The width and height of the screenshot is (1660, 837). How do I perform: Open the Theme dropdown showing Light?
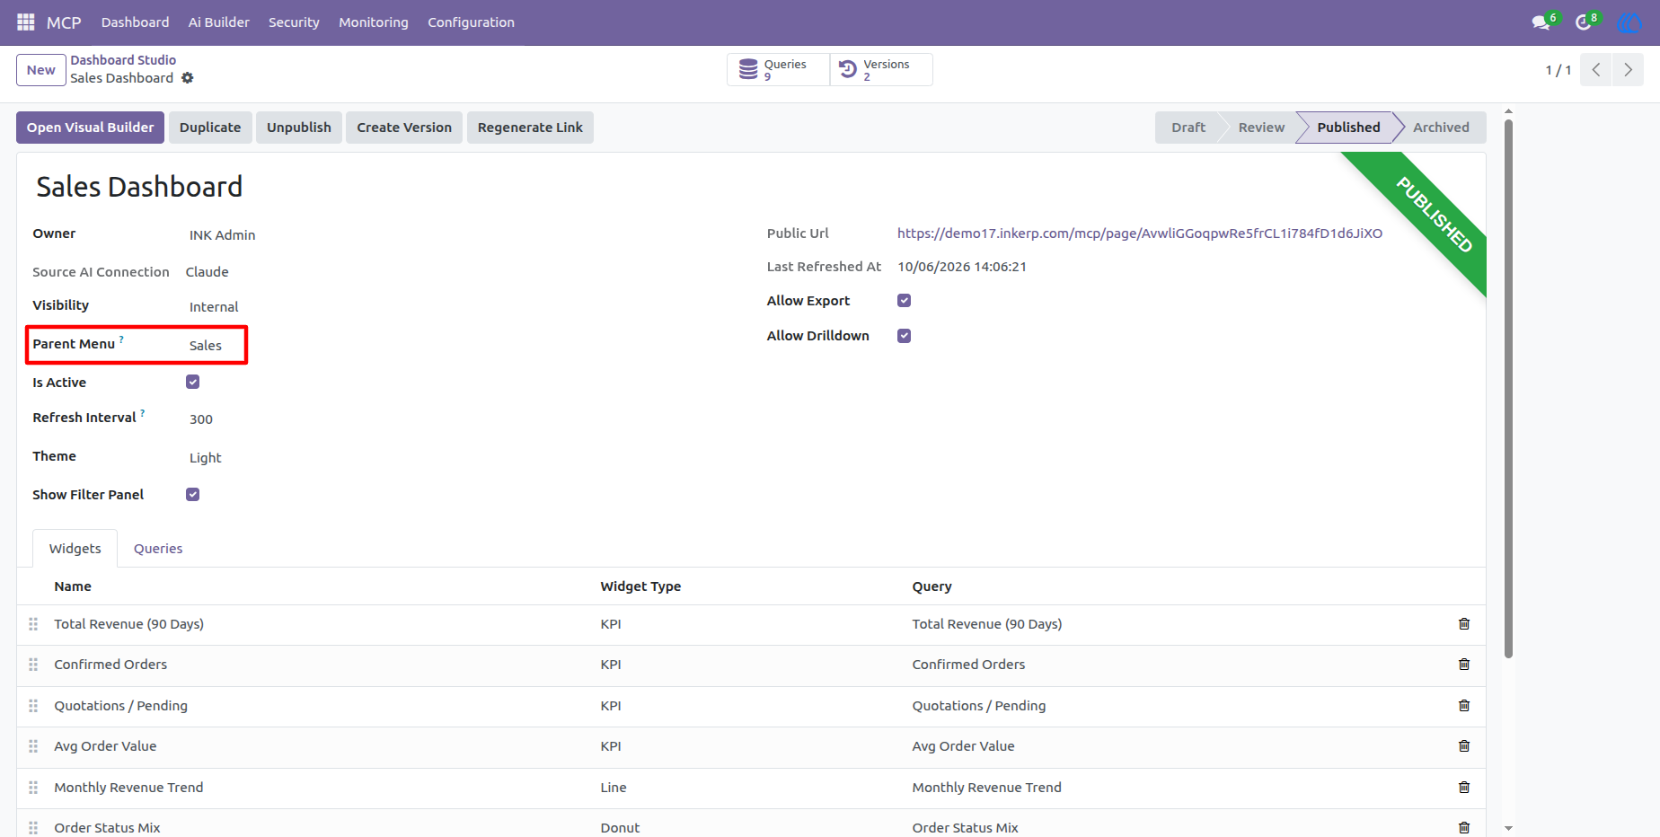pyautogui.click(x=206, y=458)
